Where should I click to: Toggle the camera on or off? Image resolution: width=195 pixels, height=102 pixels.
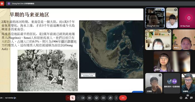pyautogui.click(x=83, y=98)
